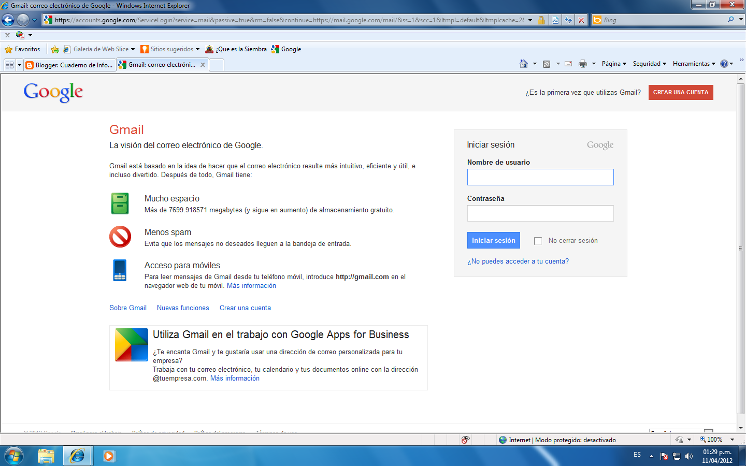This screenshot has width=746, height=466.
Task: Select the Read mail icon
Action: click(x=568, y=64)
